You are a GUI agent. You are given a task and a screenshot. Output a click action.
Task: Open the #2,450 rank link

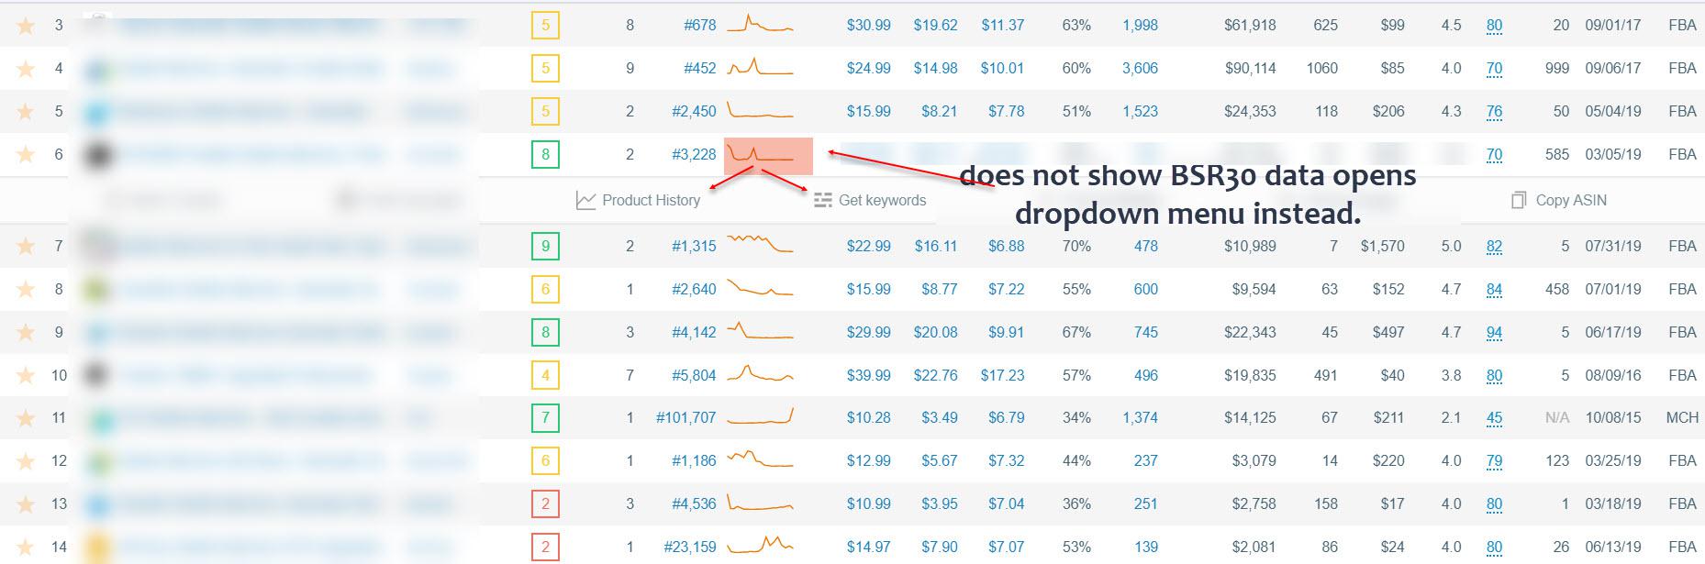[x=693, y=111]
